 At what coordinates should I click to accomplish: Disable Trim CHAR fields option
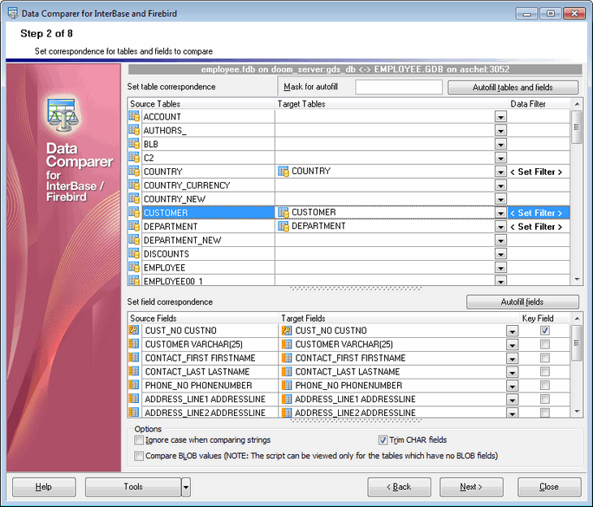(383, 440)
